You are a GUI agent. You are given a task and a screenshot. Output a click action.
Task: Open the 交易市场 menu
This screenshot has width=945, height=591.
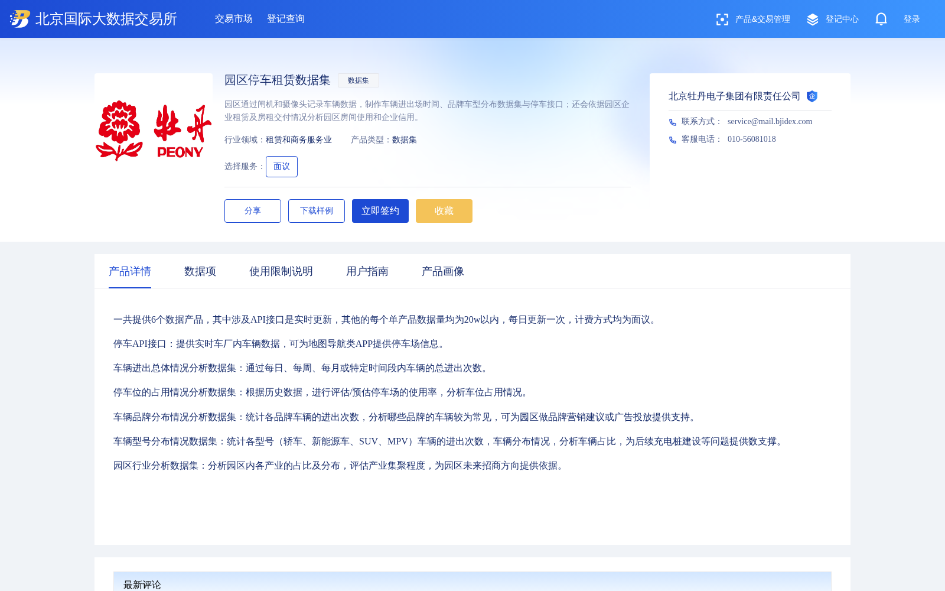pos(234,19)
